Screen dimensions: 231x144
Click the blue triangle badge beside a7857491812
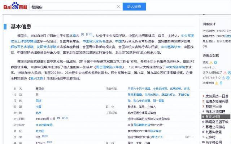pyautogui.click(x=223, y=78)
